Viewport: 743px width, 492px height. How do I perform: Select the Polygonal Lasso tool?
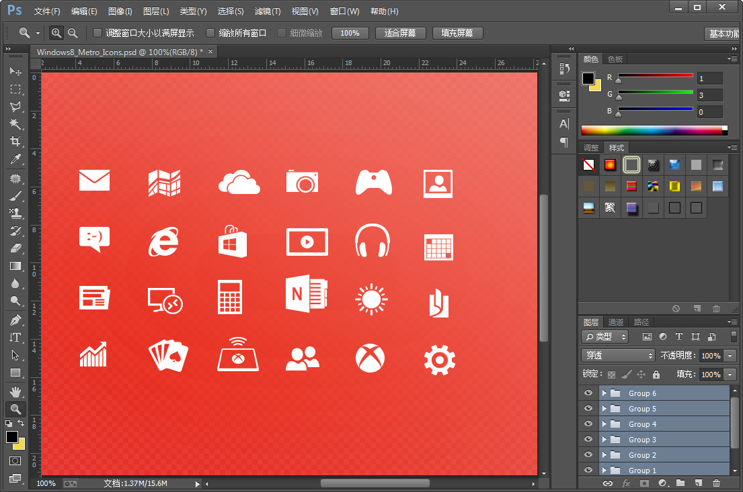pyautogui.click(x=15, y=107)
